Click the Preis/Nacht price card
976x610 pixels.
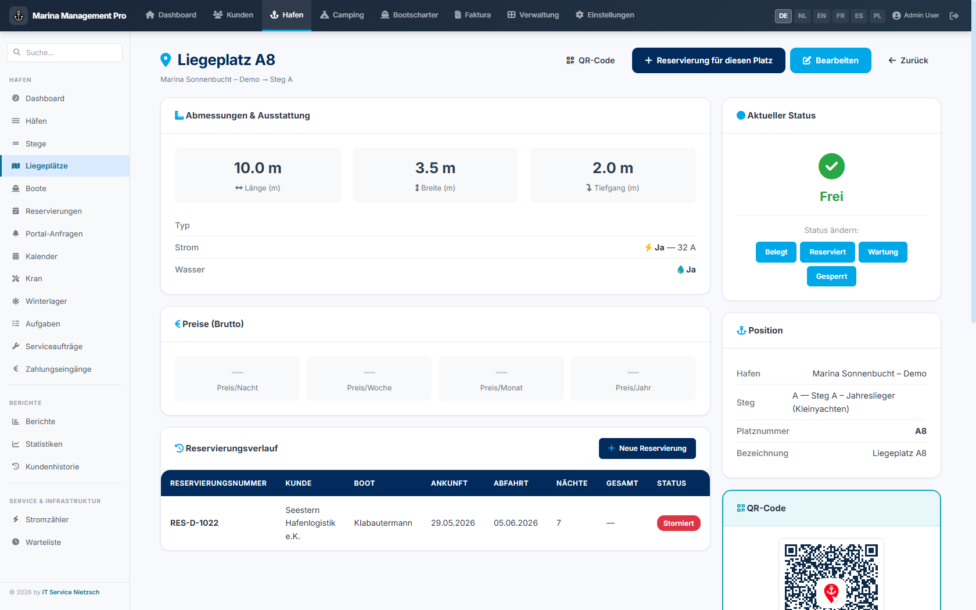click(237, 378)
